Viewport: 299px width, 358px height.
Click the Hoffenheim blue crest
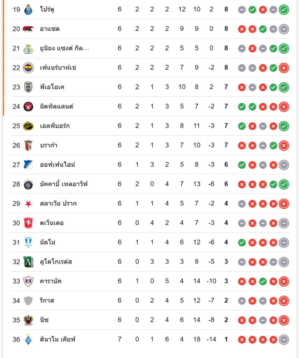(28, 165)
